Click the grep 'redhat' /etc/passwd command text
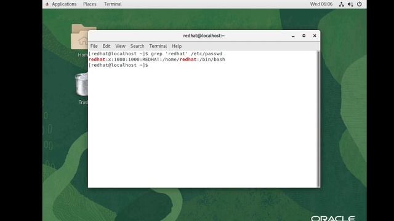The height and width of the screenshot is (221, 394). [187, 53]
